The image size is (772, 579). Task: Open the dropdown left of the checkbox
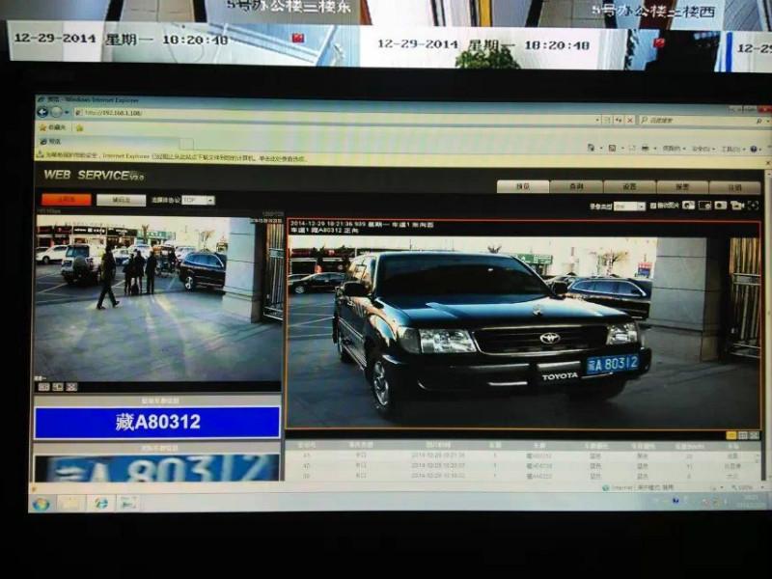point(629,207)
